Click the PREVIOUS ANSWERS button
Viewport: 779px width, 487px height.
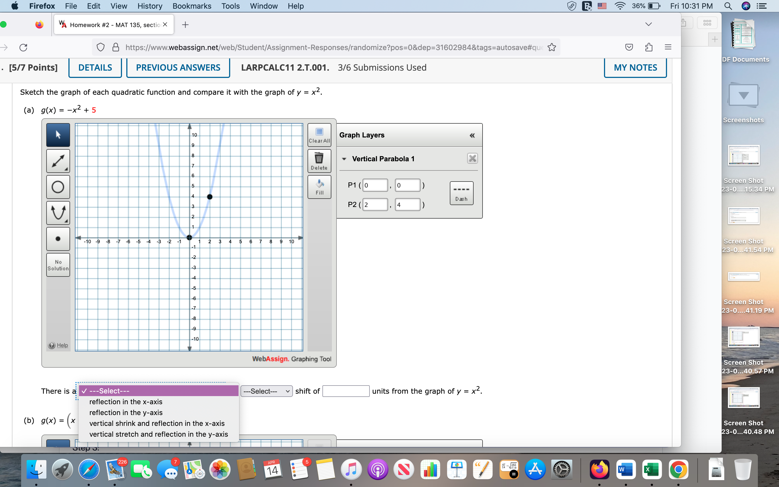[178, 67]
